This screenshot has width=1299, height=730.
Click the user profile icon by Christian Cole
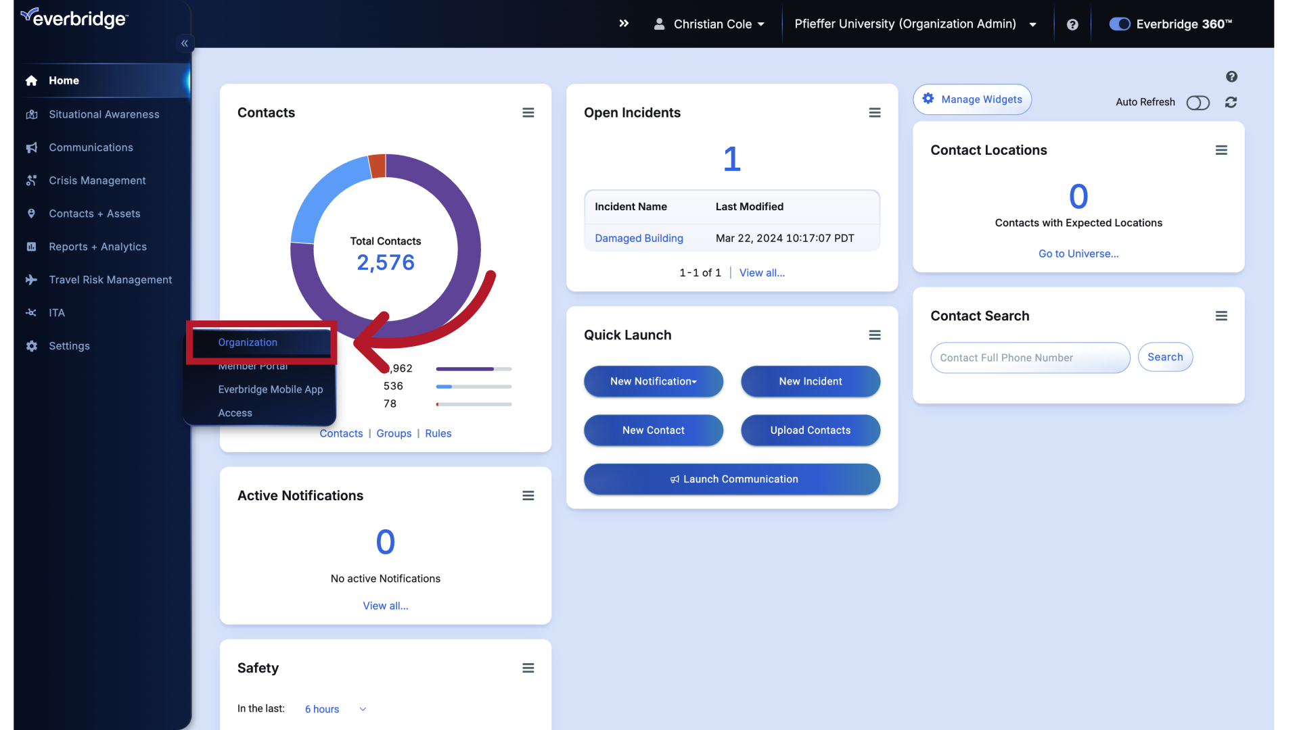[659, 24]
